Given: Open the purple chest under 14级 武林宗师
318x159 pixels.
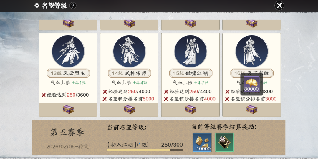Looking at the screenshot, I should click(x=129, y=110).
